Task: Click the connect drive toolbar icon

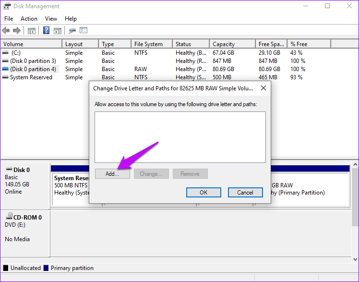Action: [x=72, y=31]
